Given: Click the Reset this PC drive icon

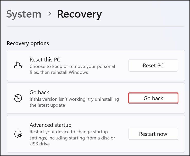Looking at the screenshot, I should [18, 66].
